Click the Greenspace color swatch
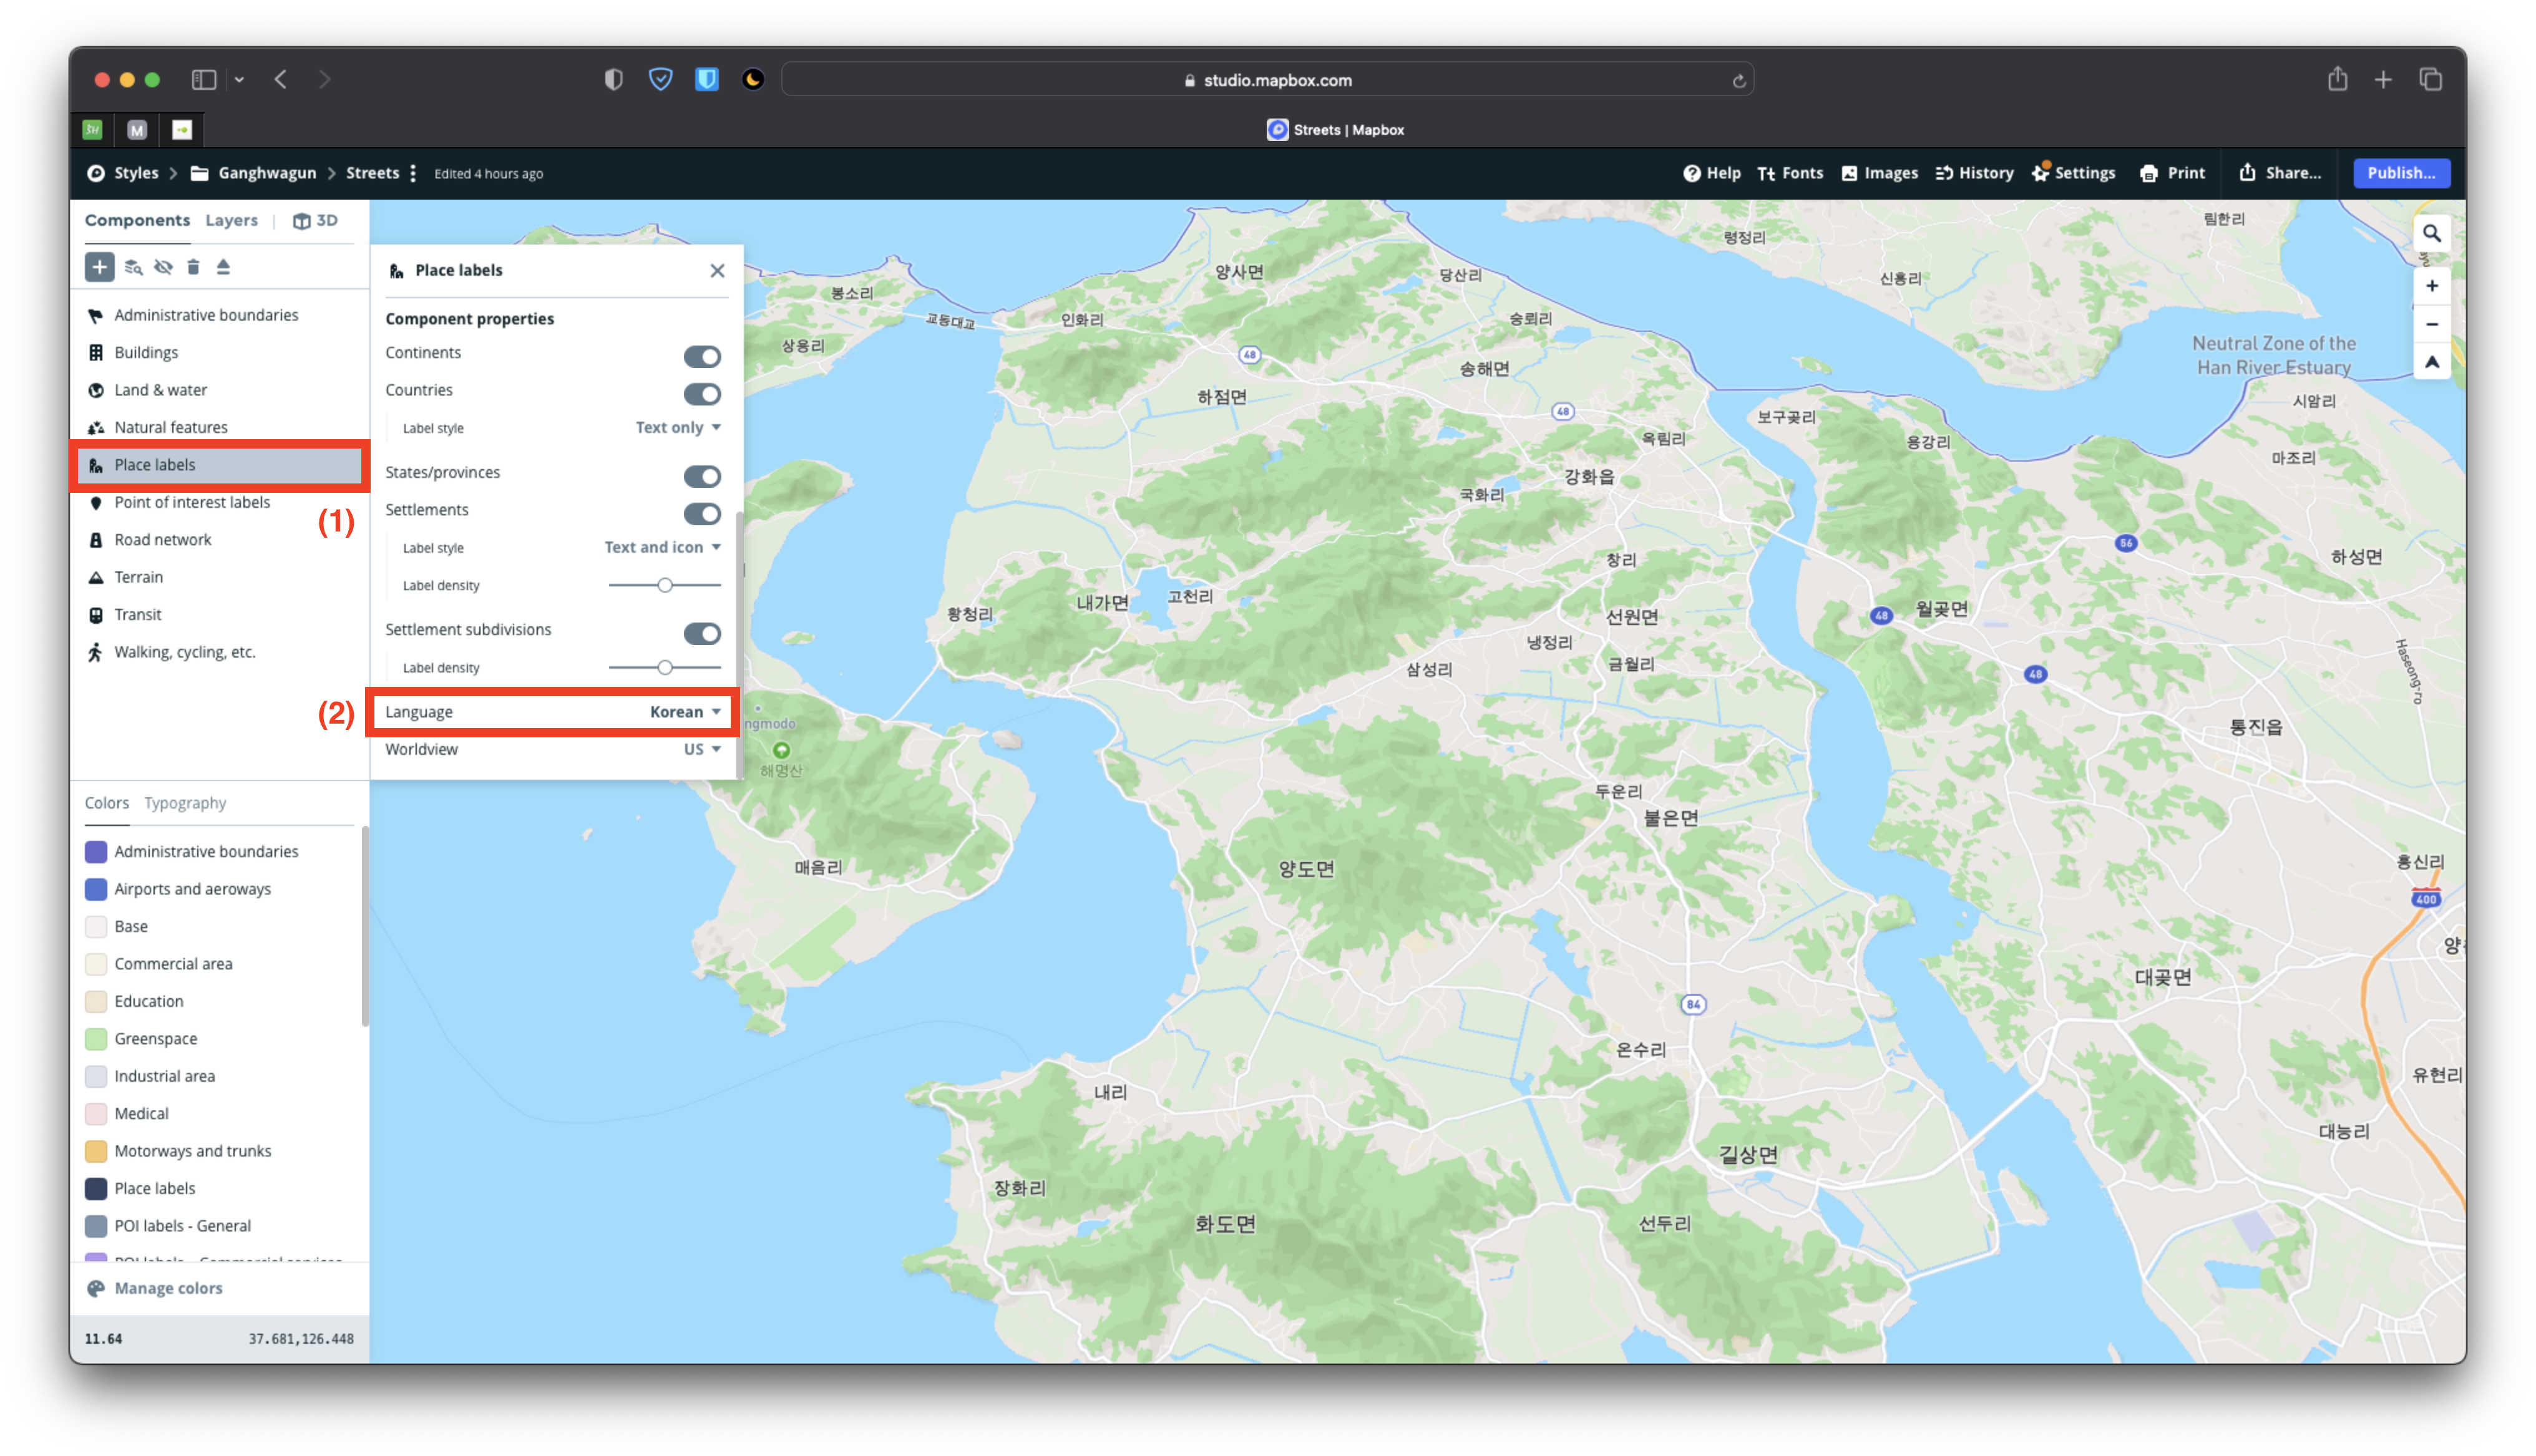 coord(96,1039)
